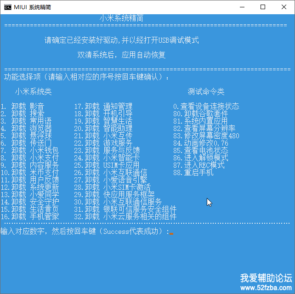Select line '87.进入REC模式'
The height and width of the screenshot is (294, 295).
click(199, 165)
